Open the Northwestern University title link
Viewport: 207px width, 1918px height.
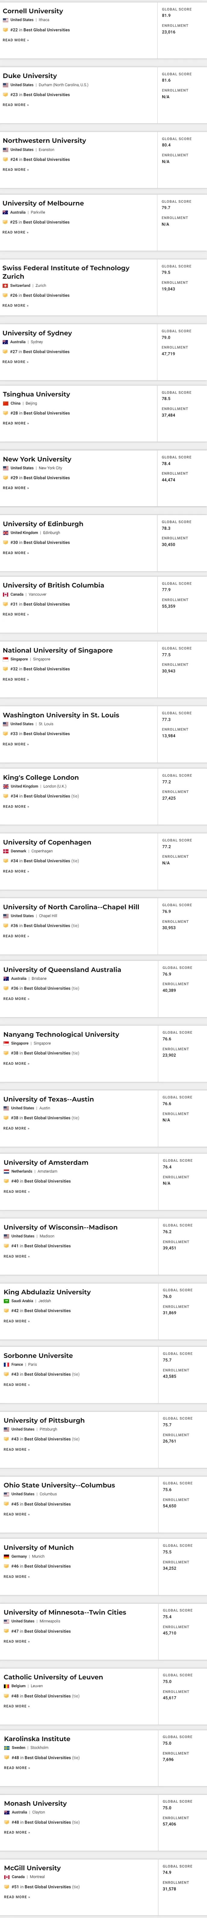click(x=44, y=140)
